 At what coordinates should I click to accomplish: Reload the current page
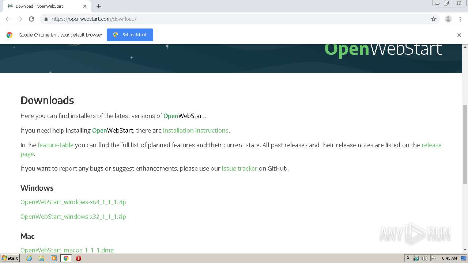point(31,19)
